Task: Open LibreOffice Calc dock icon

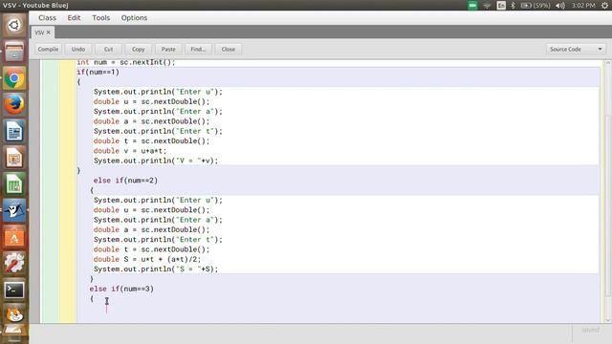Action: 14,184
